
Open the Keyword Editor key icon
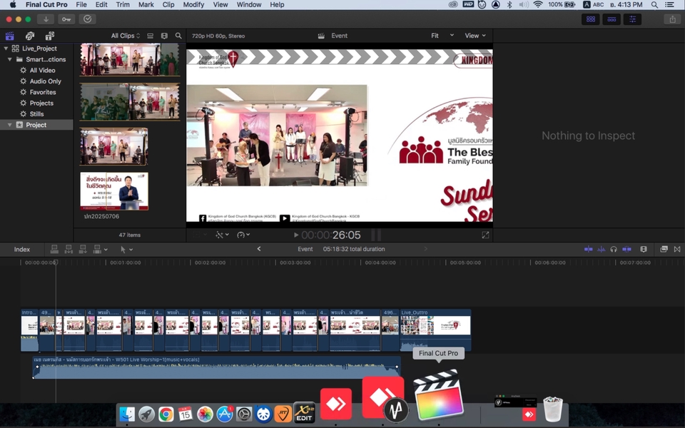coord(66,19)
